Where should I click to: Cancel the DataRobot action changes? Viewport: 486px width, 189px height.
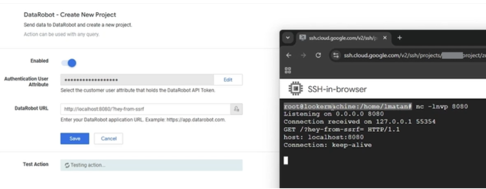pyautogui.click(x=109, y=139)
